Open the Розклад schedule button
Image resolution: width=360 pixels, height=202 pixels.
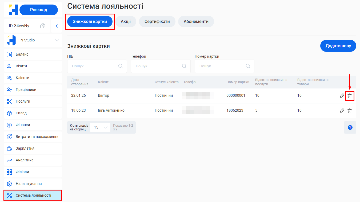[38, 9]
